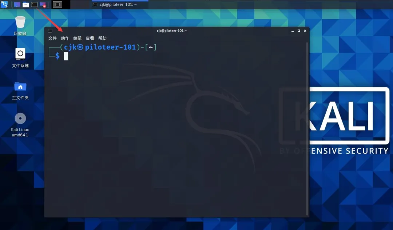Select the 文件系统 desktop icon
The image size is (393, 230).
(20, 58)
